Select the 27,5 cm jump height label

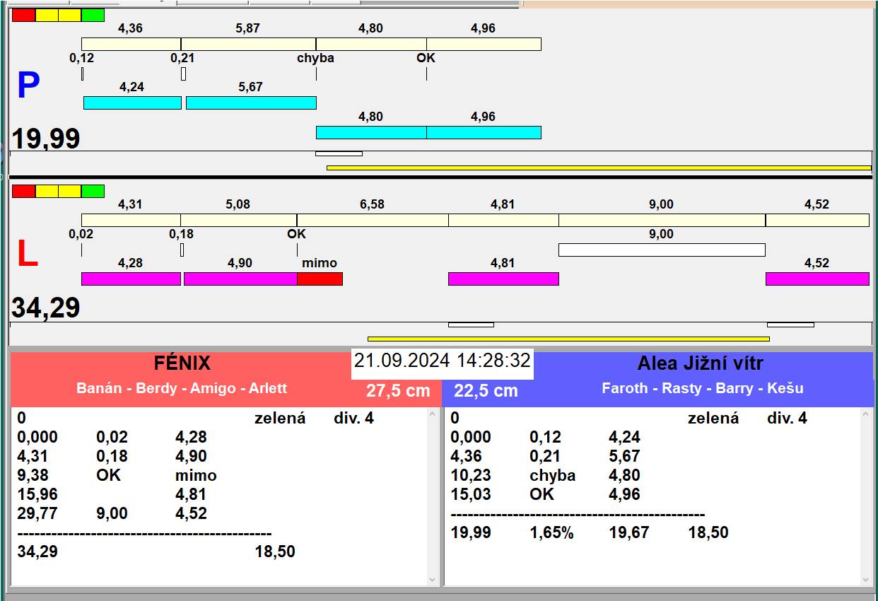(x=398, y=390)
